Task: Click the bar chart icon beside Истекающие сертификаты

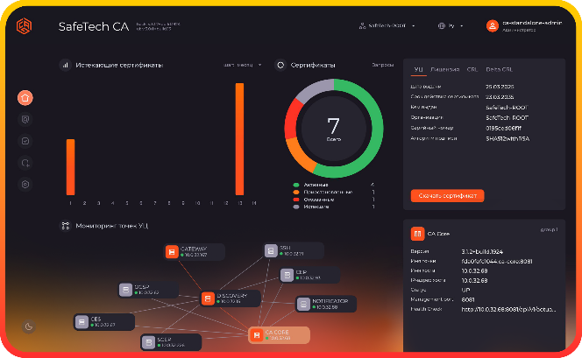Action: coord(66,66)
